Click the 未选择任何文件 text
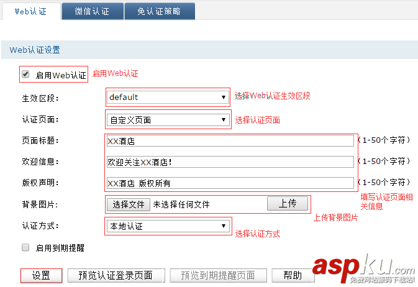Viewport: 418px width, 287px height. coord(181,204)
